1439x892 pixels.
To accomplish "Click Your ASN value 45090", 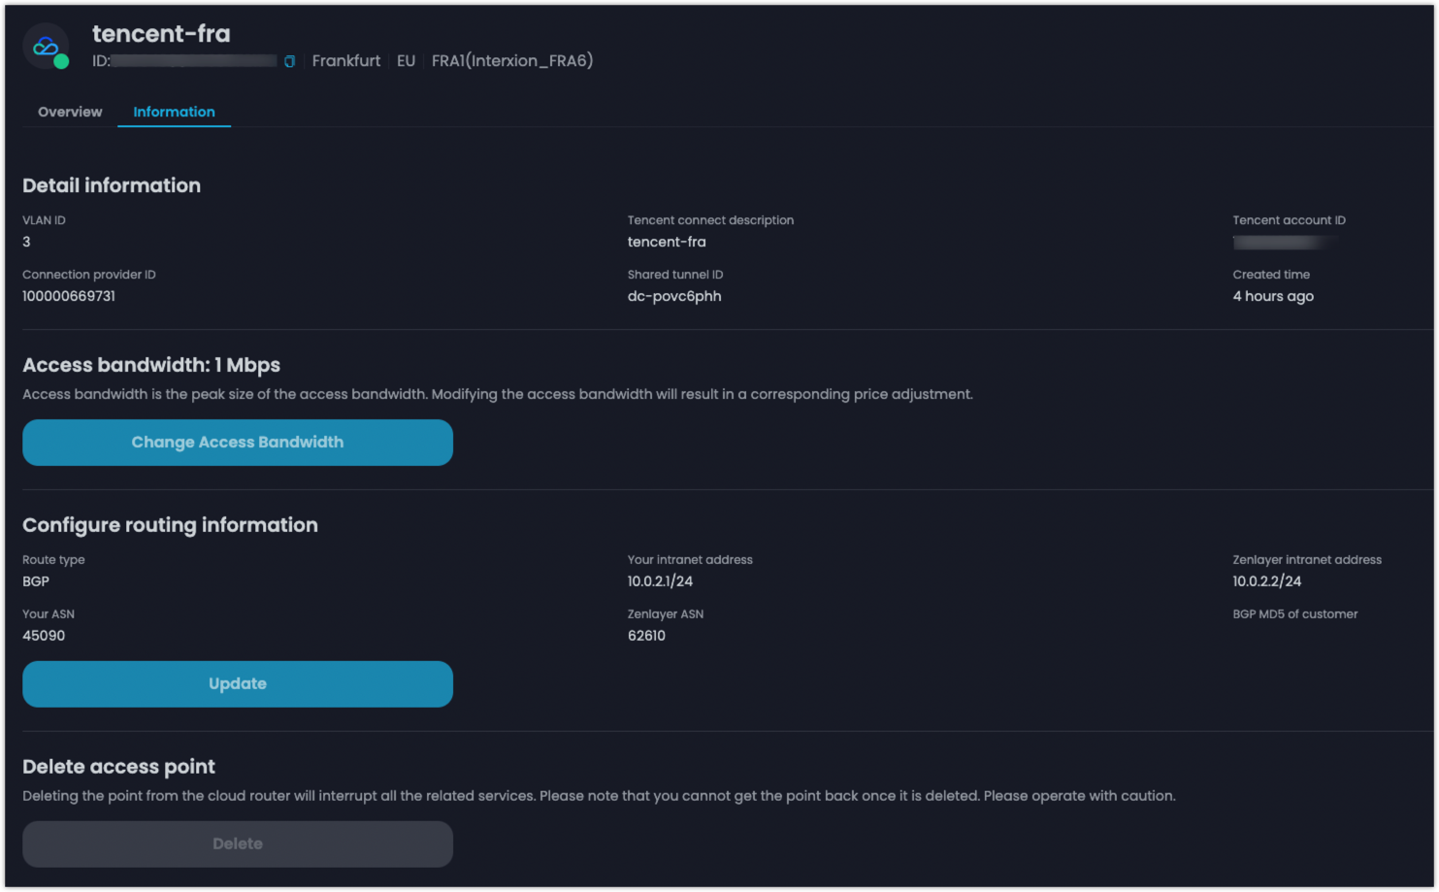I will [44, 636].
